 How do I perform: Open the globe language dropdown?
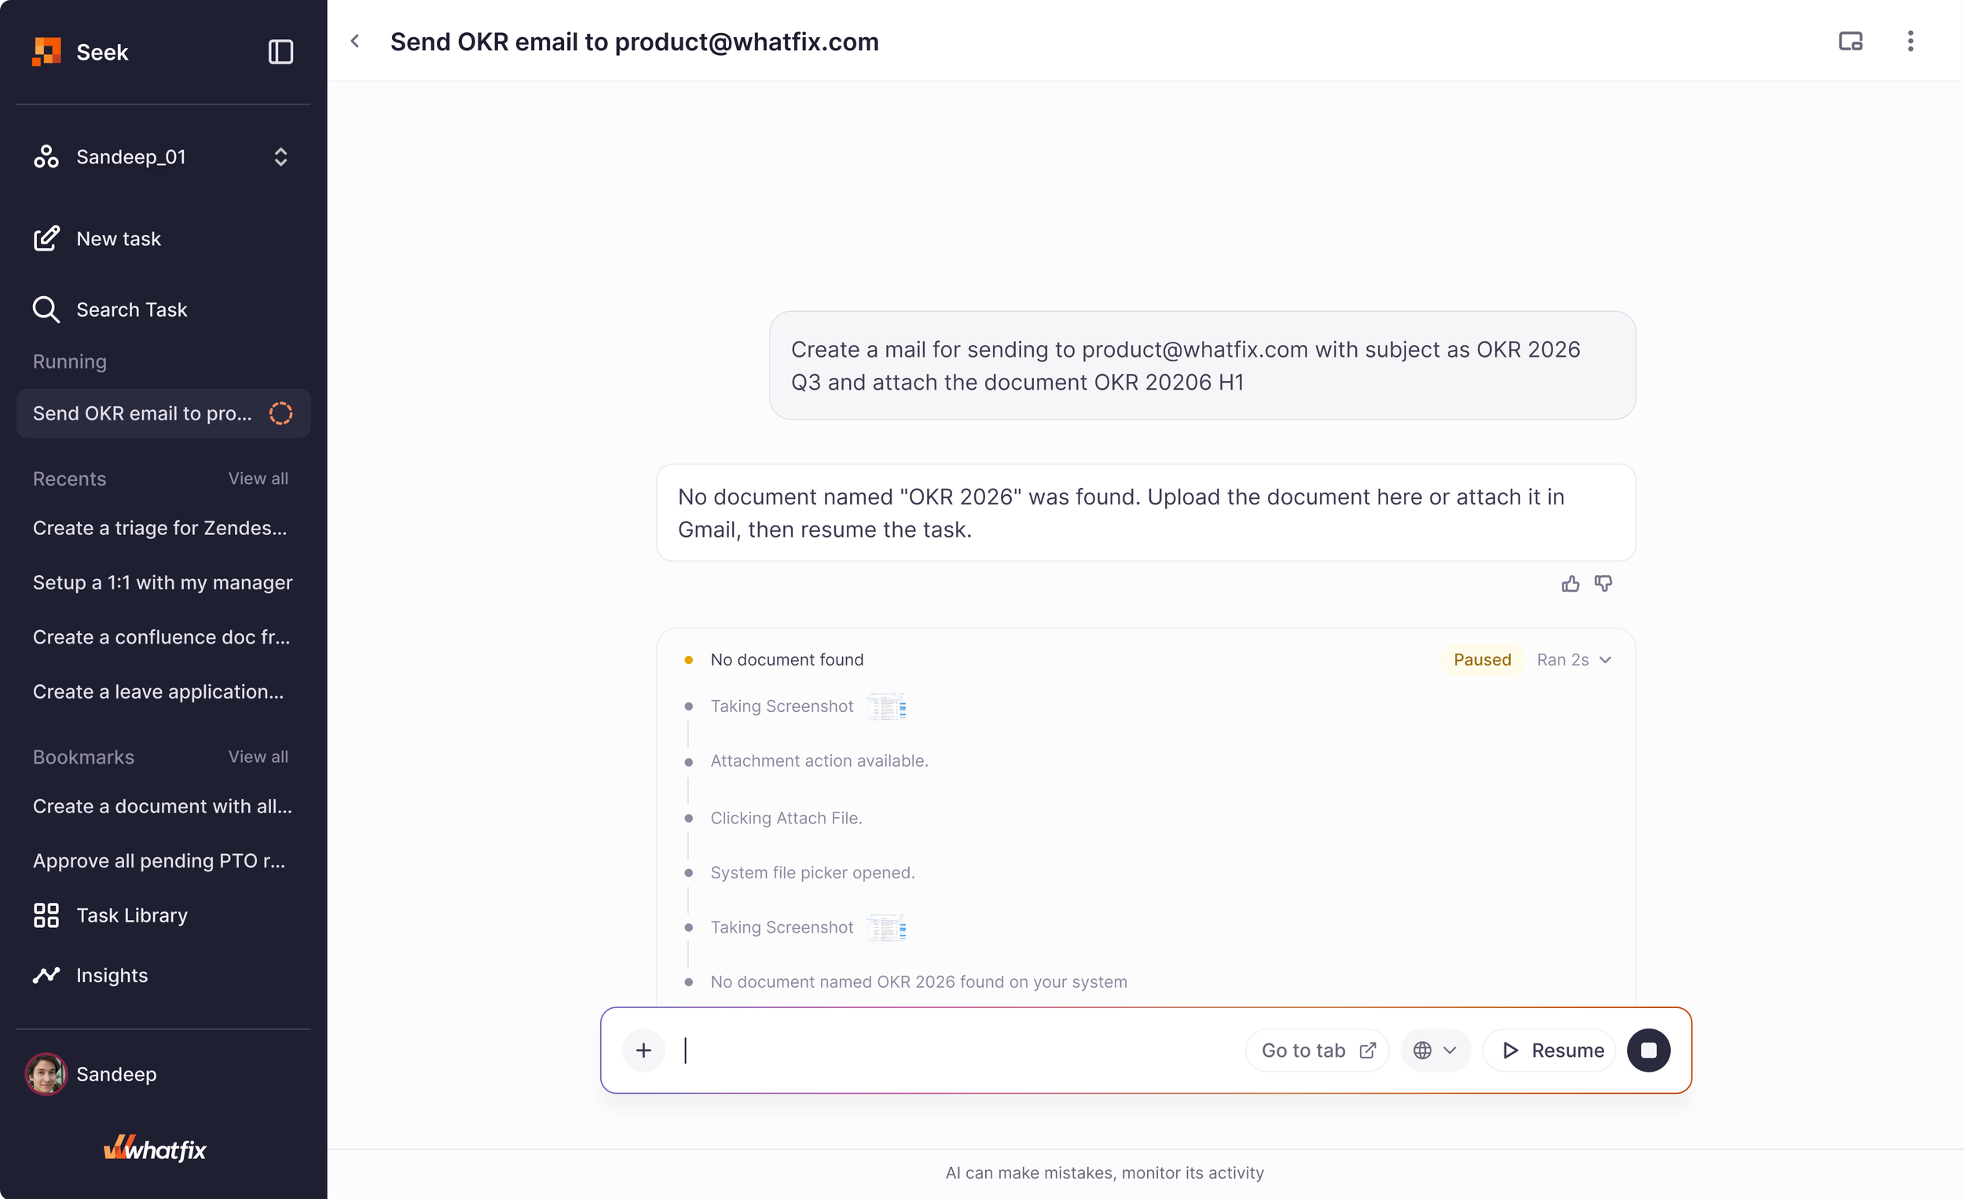1435,1050
